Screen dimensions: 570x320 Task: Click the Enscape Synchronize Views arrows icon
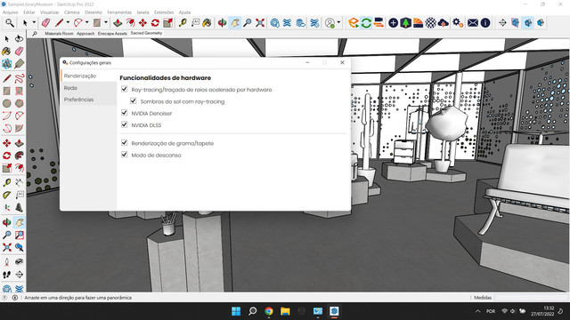pos(379,23)
